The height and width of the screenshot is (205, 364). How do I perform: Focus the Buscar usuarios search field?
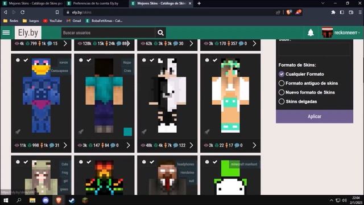(x=108, y=33)
